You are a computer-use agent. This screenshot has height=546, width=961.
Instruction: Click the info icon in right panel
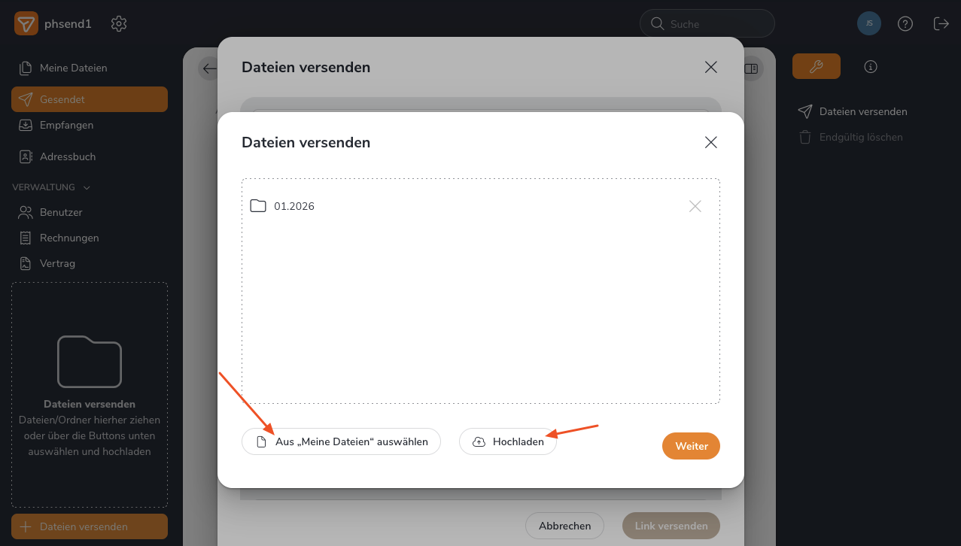click(x=871, y=67)
